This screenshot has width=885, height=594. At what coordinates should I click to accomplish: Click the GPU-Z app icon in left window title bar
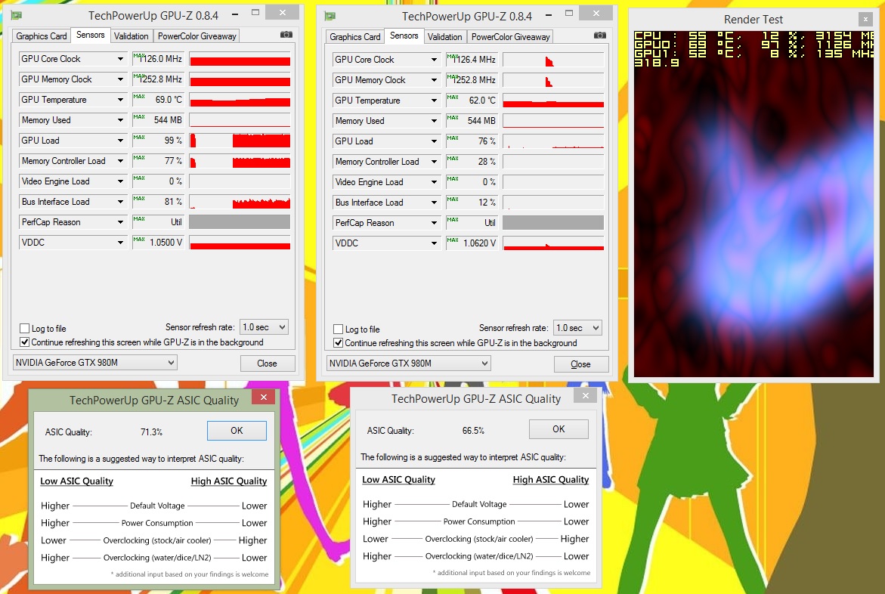(x=17, y=15)
